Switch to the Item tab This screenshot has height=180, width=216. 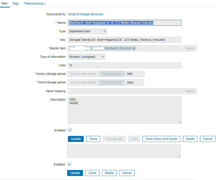tap(5, 4)
